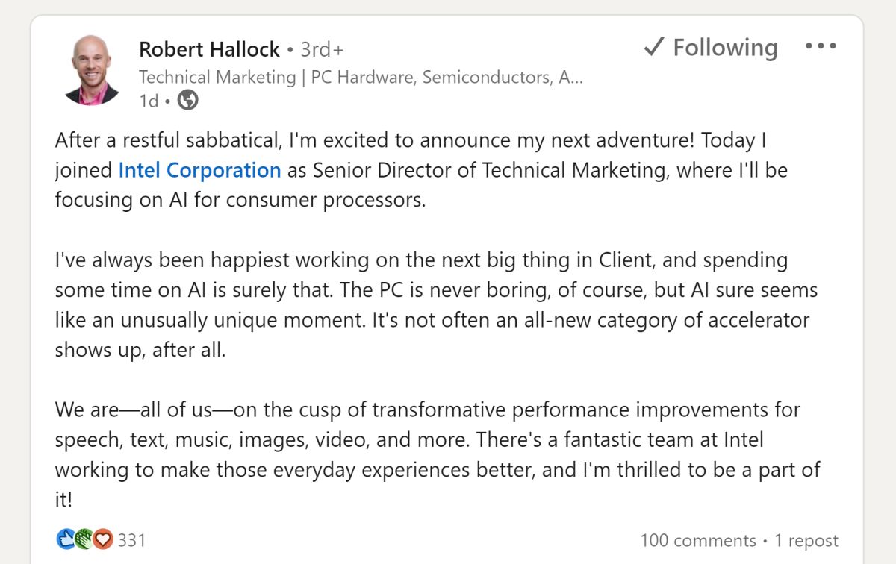This screenshot has width=896, height=564.
Task: Click the paragraph starting "After a restful sabbatical"
Action: pyautogui.click(x=421, y=170)
